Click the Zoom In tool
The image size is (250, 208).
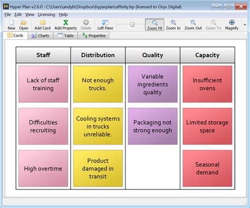coord(173,25)
